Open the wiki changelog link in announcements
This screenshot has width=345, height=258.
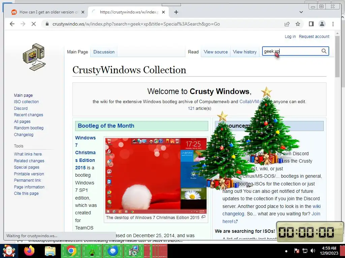tap(272, 210)
